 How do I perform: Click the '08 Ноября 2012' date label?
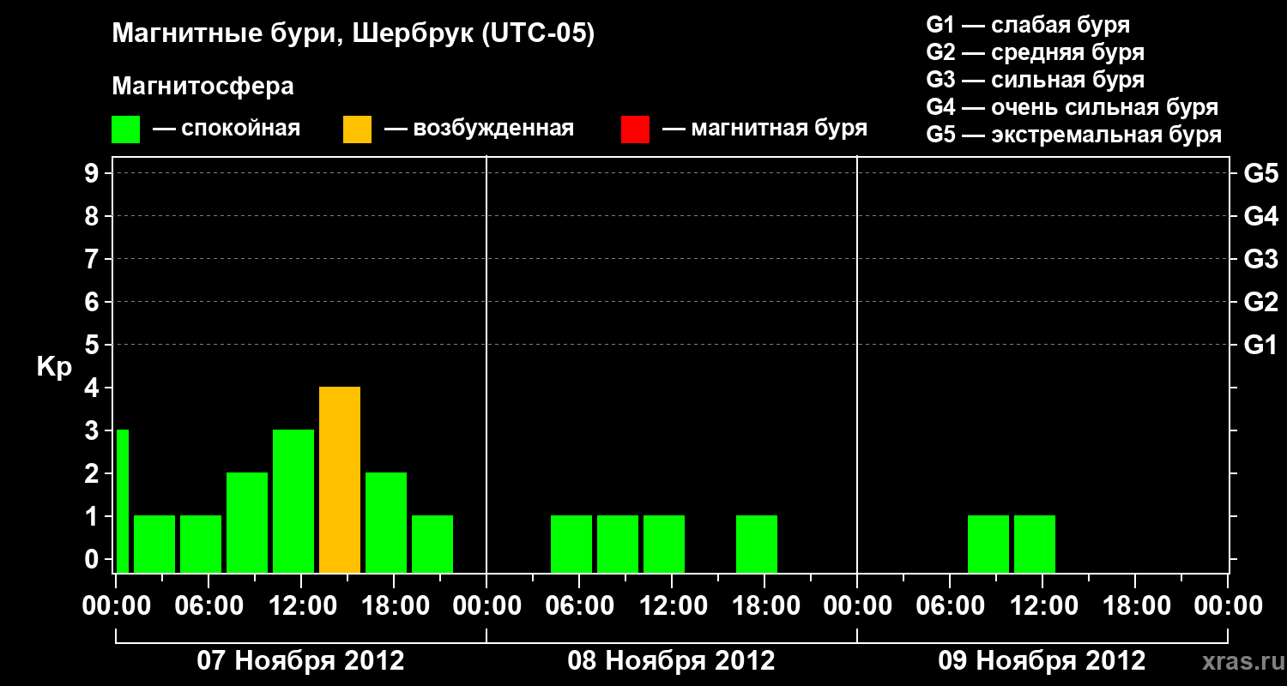(671, 661)
